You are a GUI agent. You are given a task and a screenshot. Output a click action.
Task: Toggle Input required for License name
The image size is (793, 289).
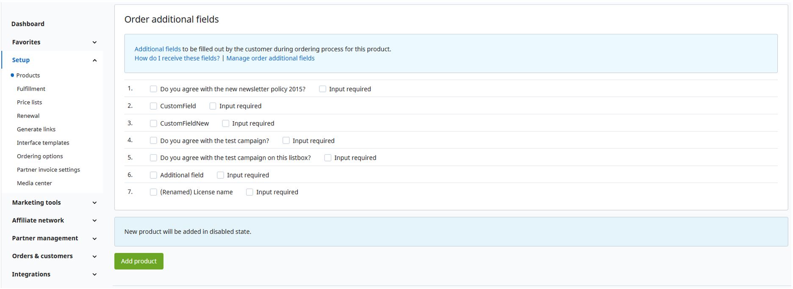250,192
